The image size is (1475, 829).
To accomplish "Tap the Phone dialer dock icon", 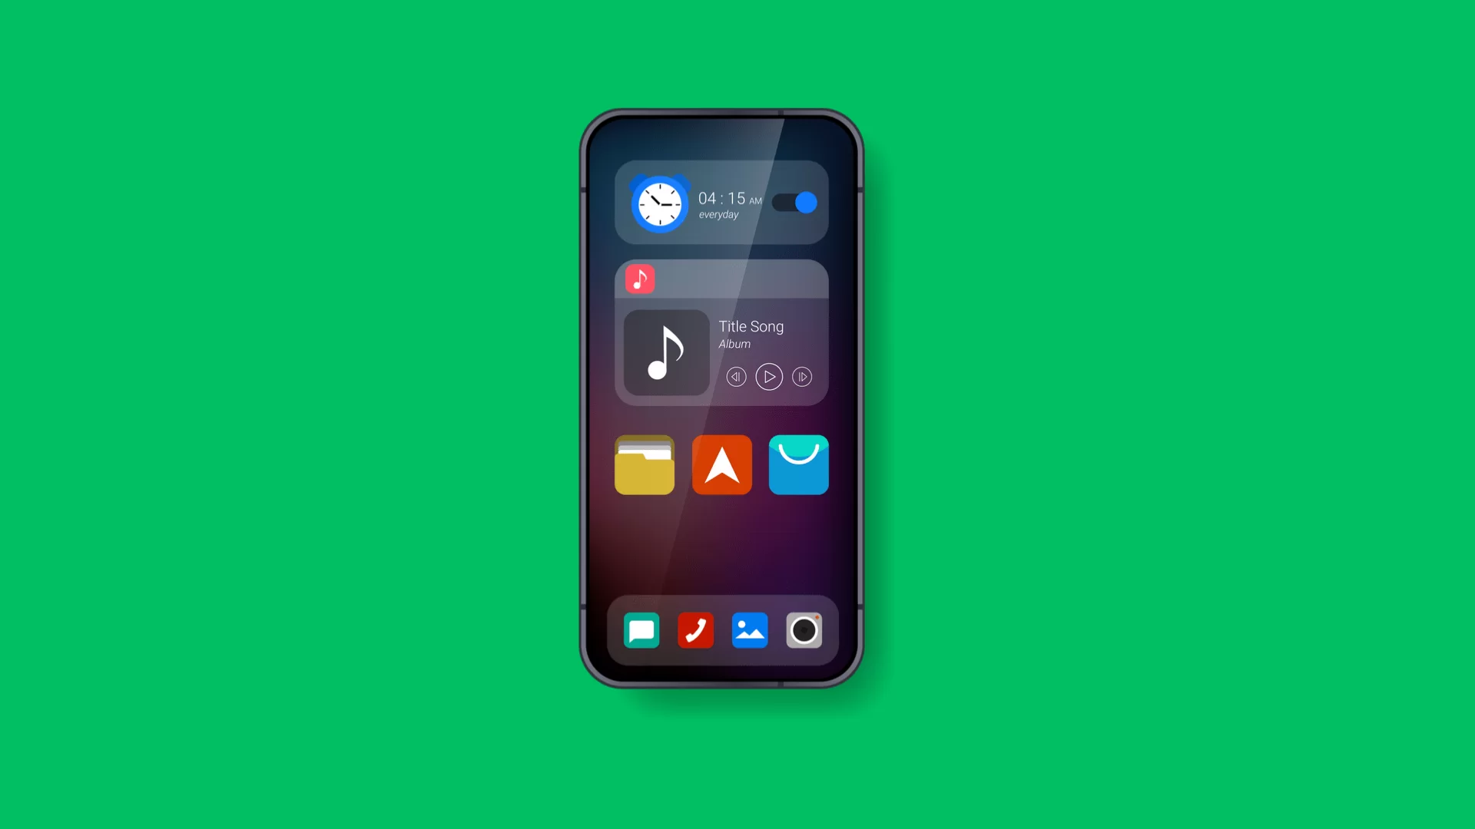I will [x=695, y=631].
